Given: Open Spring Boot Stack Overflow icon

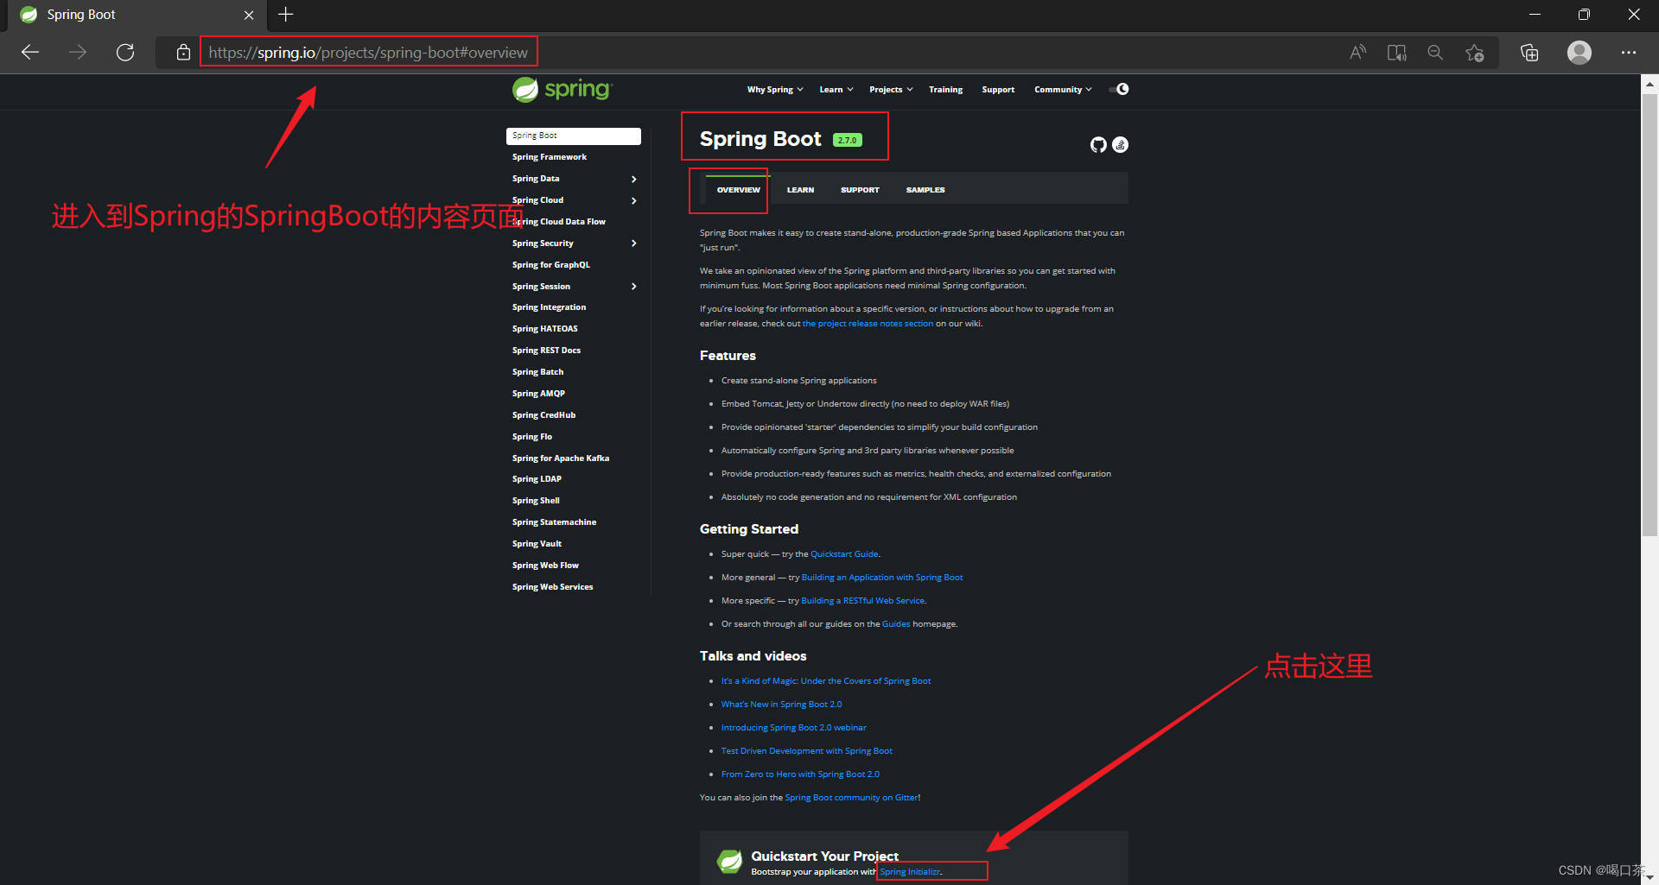Looking at the screenshot, I should point(1121,145).
